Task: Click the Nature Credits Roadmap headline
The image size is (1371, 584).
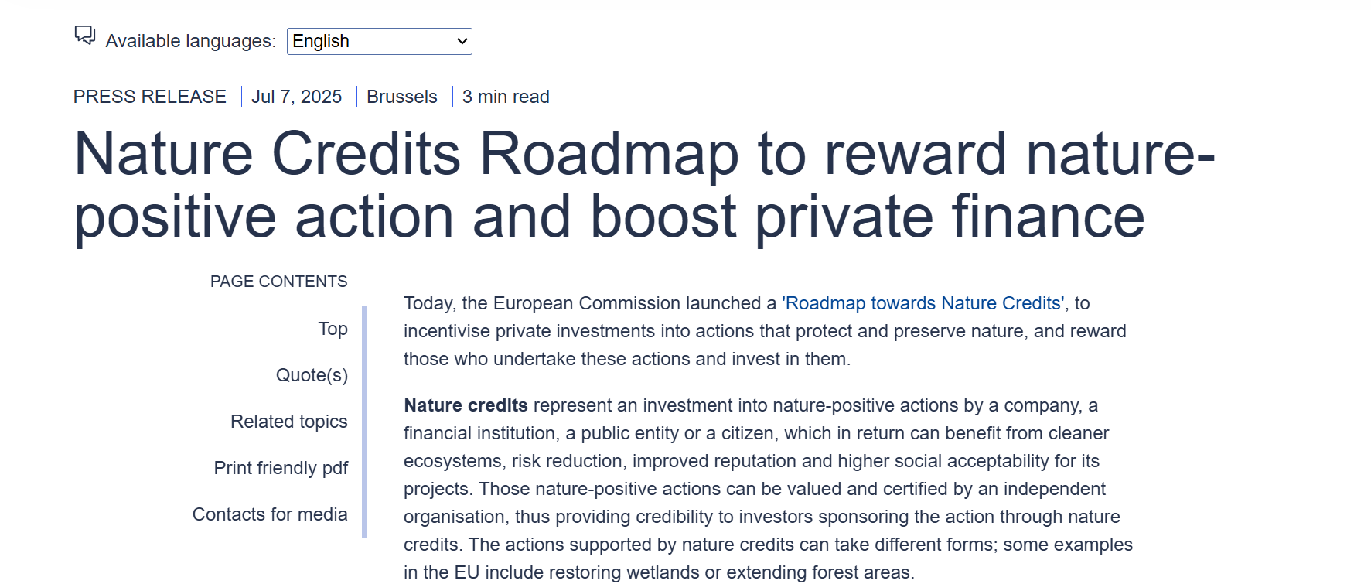Action: [x=608, y=185]
